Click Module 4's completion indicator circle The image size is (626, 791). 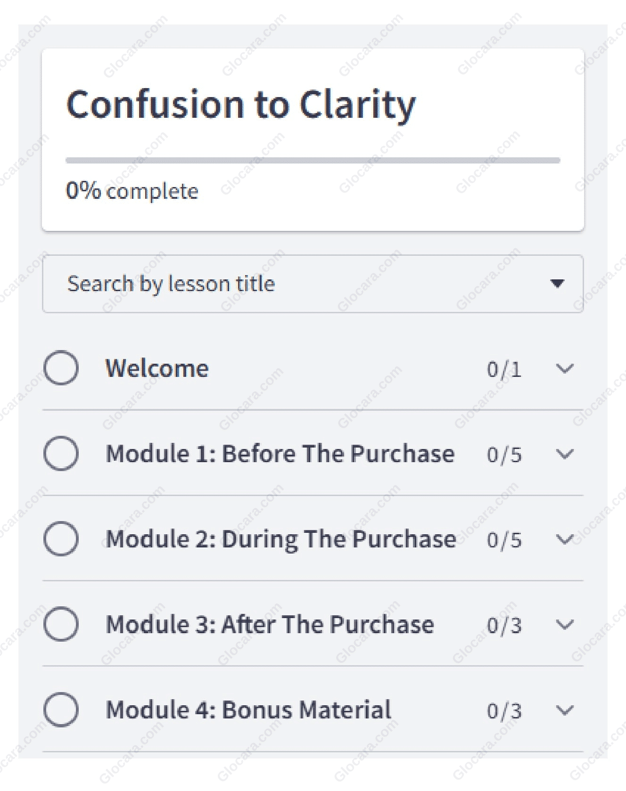pyautogui.click(x=60, y=709)
